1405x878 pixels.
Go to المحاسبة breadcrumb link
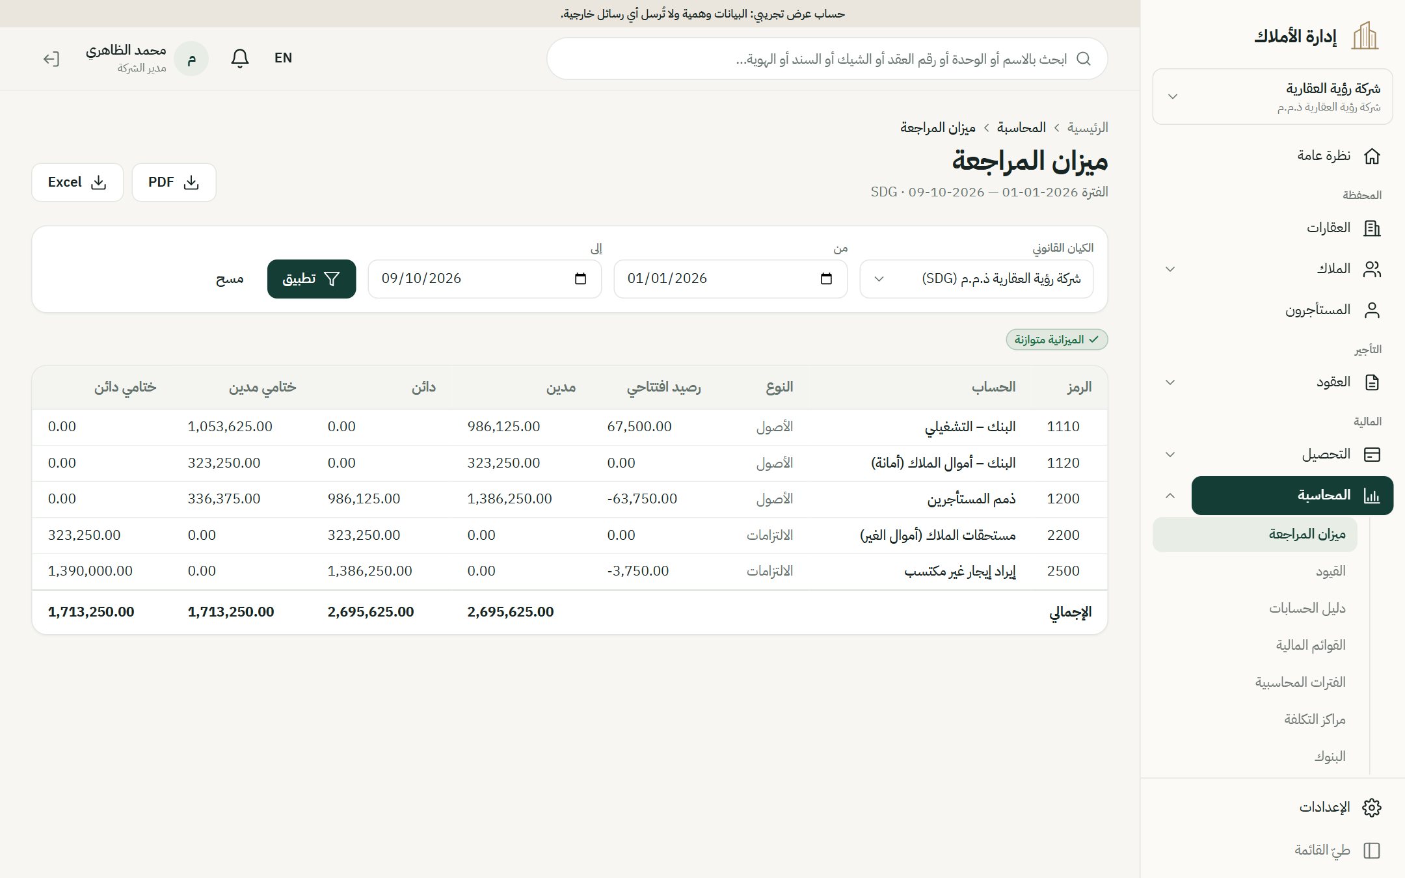(x=1022, y=127)
